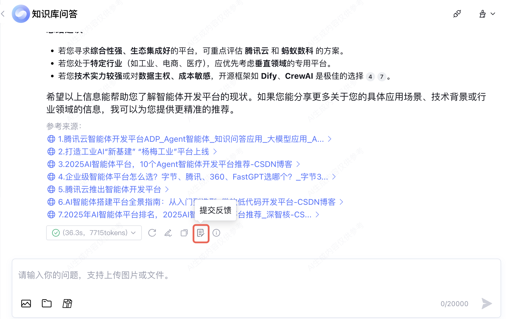The height and width of the screenshot is (319, 506).
Task: Click the submit feedback icon
Action: pyautogui.click(x=201, y=233)
